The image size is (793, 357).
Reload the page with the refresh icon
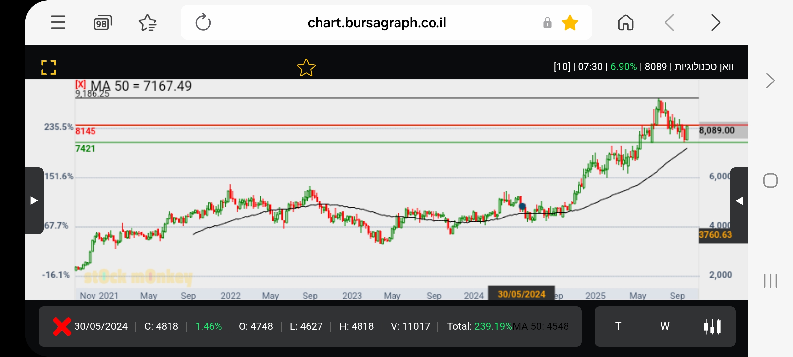coord(203,22)
